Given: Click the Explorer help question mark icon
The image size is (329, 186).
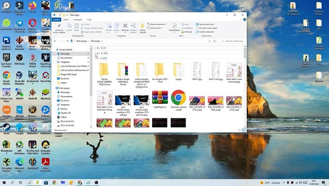Looking at the screenshot, I should pos(245,20).
